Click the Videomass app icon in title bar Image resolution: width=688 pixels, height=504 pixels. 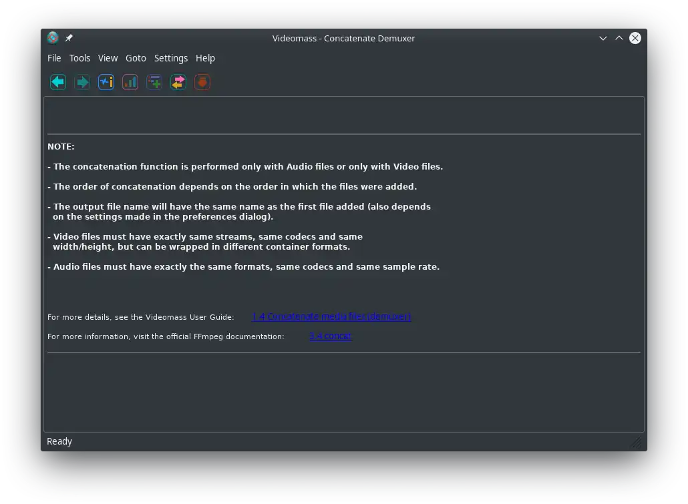53,38
